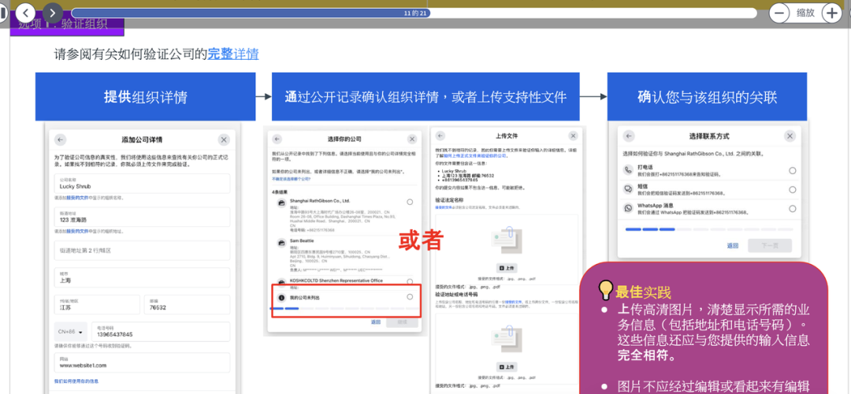Select the 我的公司未列出 radio button

(410, 297)
